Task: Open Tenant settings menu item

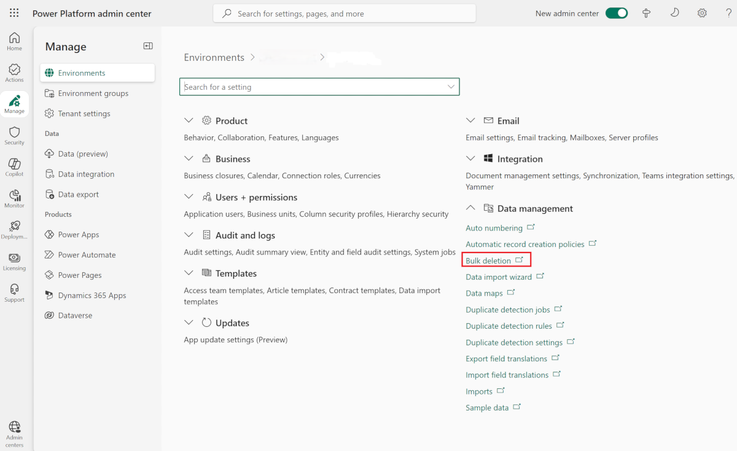Action: [x=84, y=114]
